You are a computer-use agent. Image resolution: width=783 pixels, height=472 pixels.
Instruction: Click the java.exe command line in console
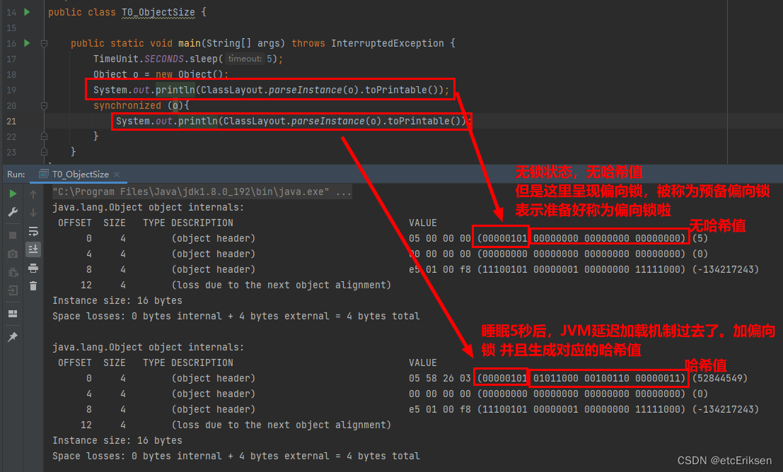point(202,191)
